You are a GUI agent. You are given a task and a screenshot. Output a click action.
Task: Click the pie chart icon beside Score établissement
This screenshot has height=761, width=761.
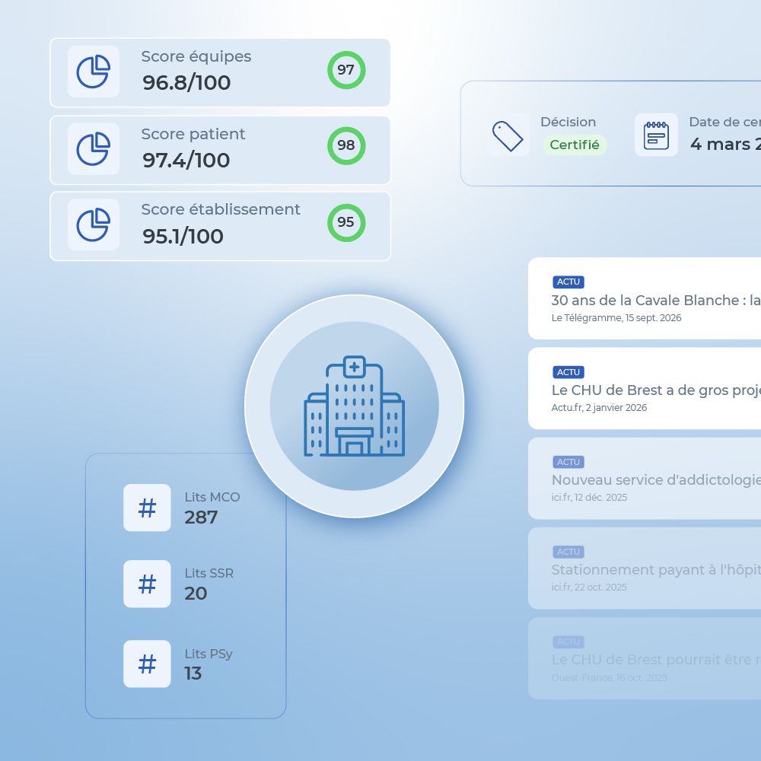(x=93, y=224)
